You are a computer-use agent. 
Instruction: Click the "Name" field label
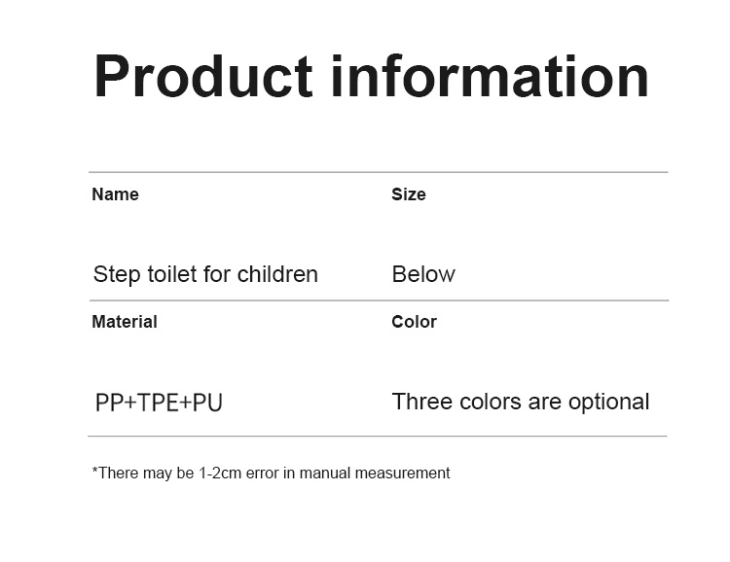(115, 194)
